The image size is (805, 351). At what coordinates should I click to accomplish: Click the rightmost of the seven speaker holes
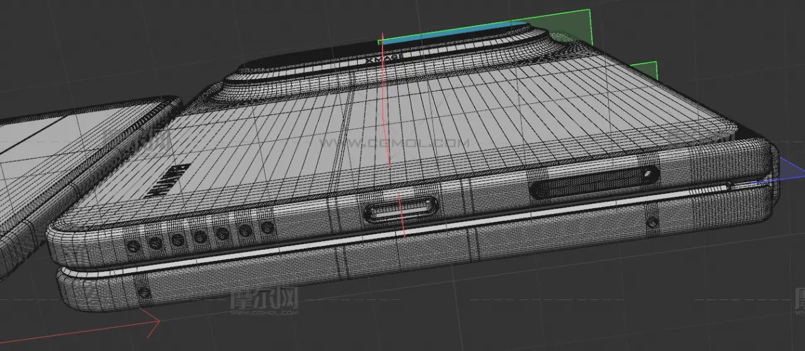tap(267, 227)
